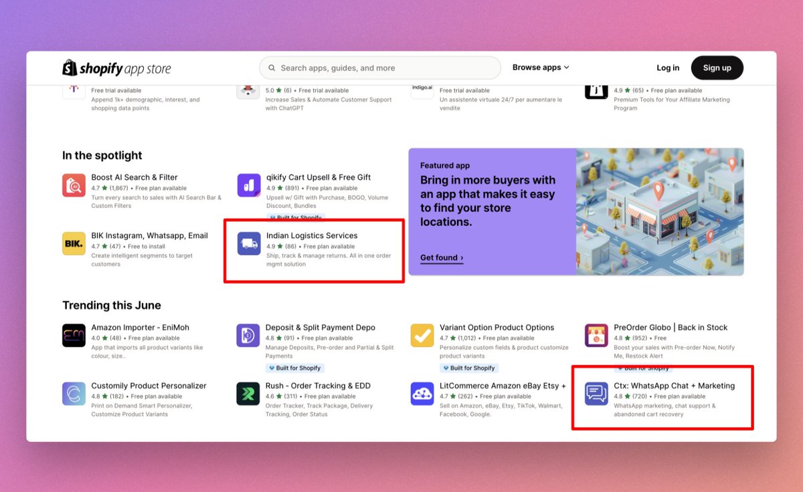Image resolution: width=803 pixels, height=492 pixels.
Task: Open PreOrder Globo | Back in Stock title
Action: pos(671,328)
